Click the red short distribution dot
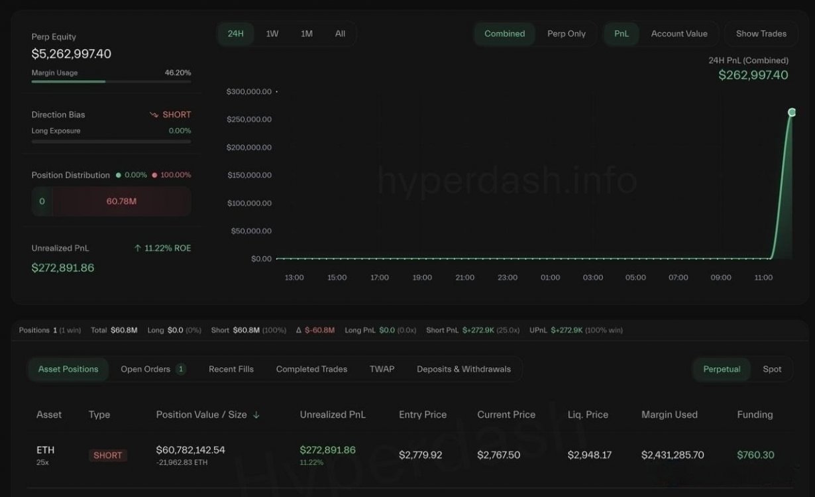The height and width of the screenshot is (497, 815). pyautogui.click(x=154, y=175)
